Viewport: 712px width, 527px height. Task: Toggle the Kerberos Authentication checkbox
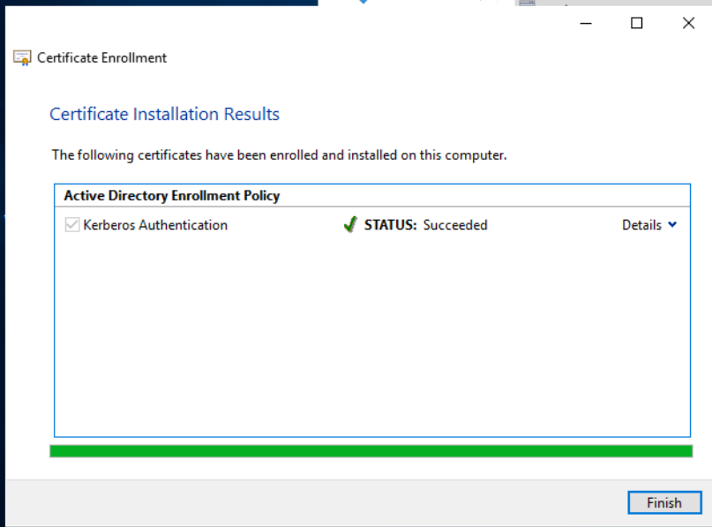click(72, 225)
